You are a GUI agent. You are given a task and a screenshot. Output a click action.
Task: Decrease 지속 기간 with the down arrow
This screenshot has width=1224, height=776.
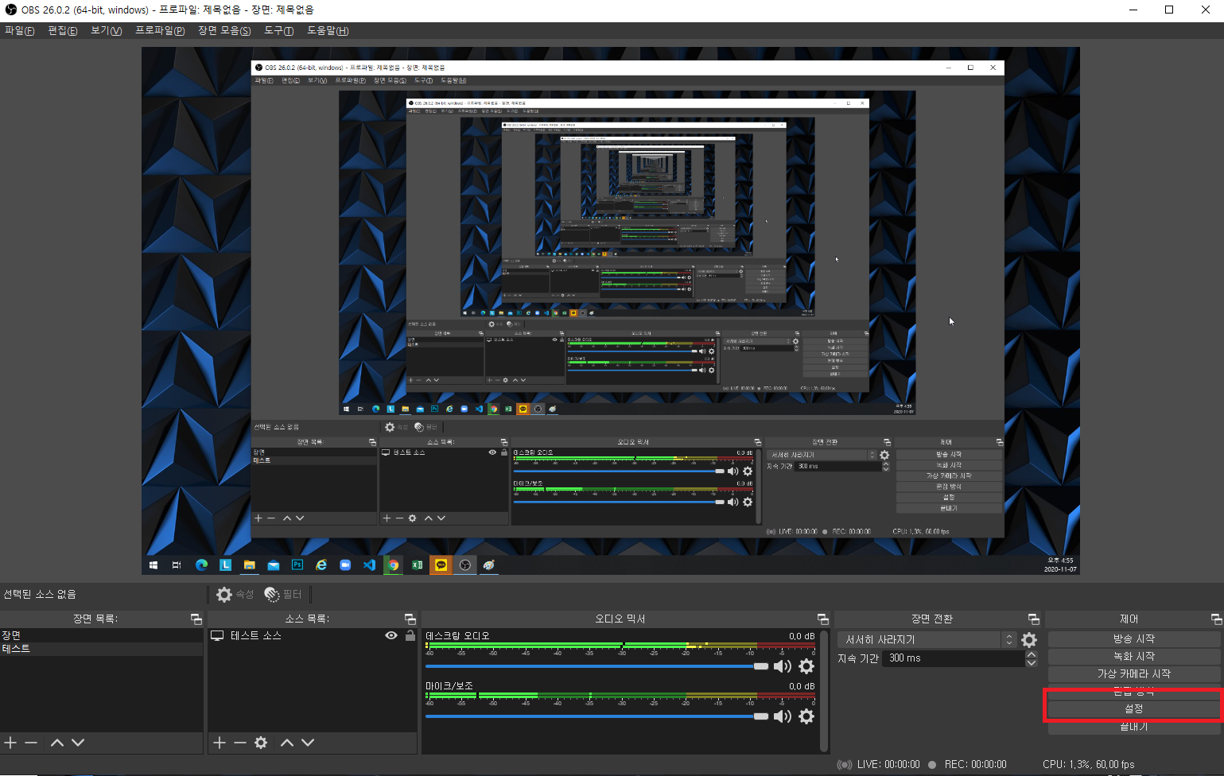pyautogui.click(x=1032, y=662)
